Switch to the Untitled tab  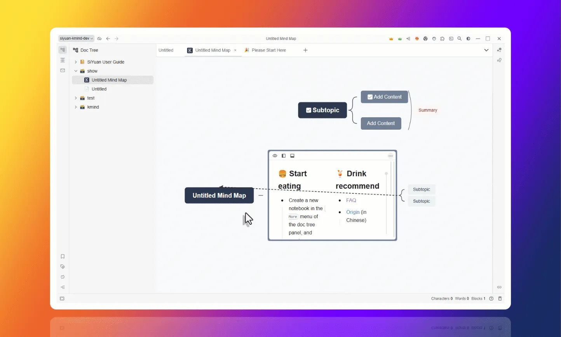166,50
